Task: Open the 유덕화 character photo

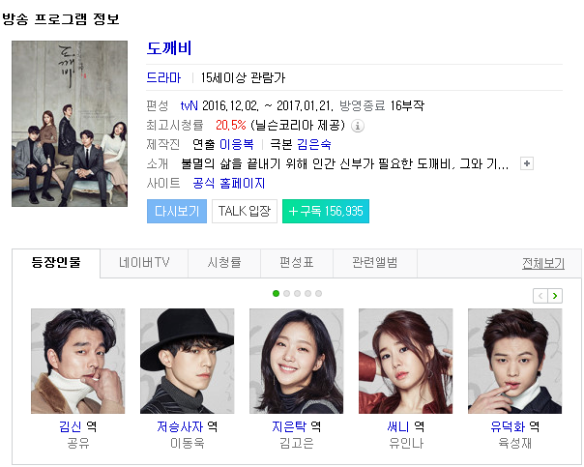Action: pos(514,361)
